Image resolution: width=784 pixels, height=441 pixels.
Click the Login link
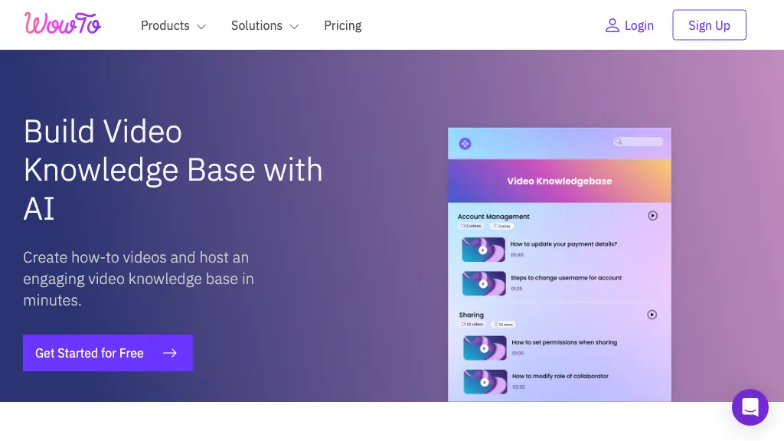click(x=639, y=25)
